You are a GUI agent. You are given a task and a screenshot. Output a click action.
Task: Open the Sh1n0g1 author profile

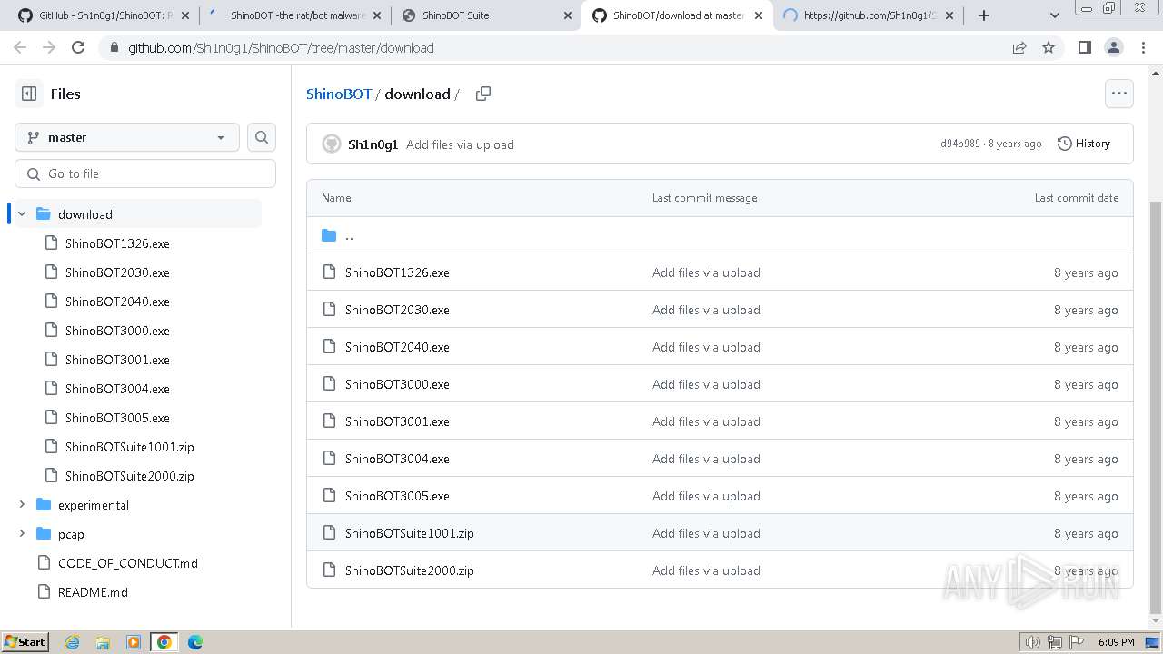click(373, 144)
